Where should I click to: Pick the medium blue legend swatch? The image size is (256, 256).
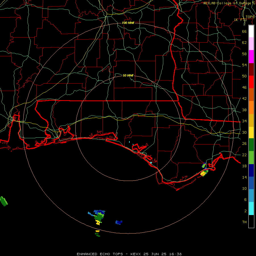[x=251, y=183]
